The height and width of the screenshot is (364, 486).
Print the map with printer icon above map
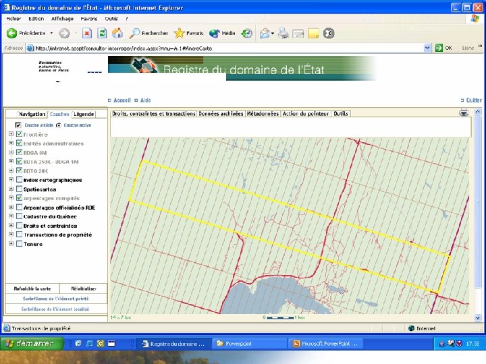click(x=464, y=113)
